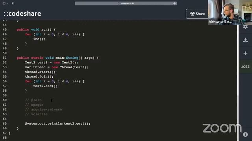Click the editor vertical scrollbar
The height and width of the screenshot is (141, 252).
(x=237, y=118)
